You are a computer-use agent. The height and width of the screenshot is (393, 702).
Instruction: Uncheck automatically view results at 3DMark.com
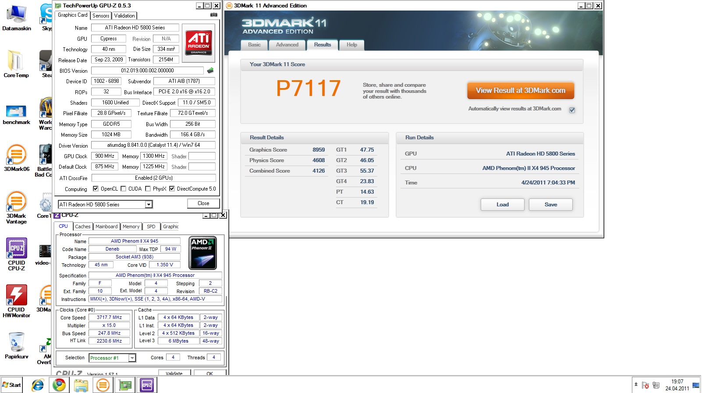pos(572,110)
